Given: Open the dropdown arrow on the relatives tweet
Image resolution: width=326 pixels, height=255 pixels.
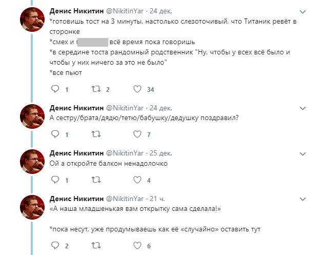Looking at the screenshot, I should [x=303, y=109].
